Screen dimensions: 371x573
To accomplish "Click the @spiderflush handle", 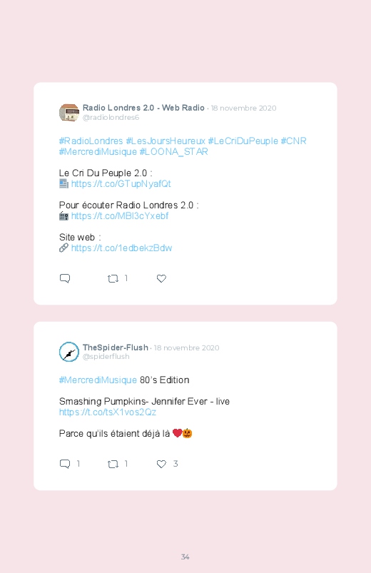I will tap(106, 356).
